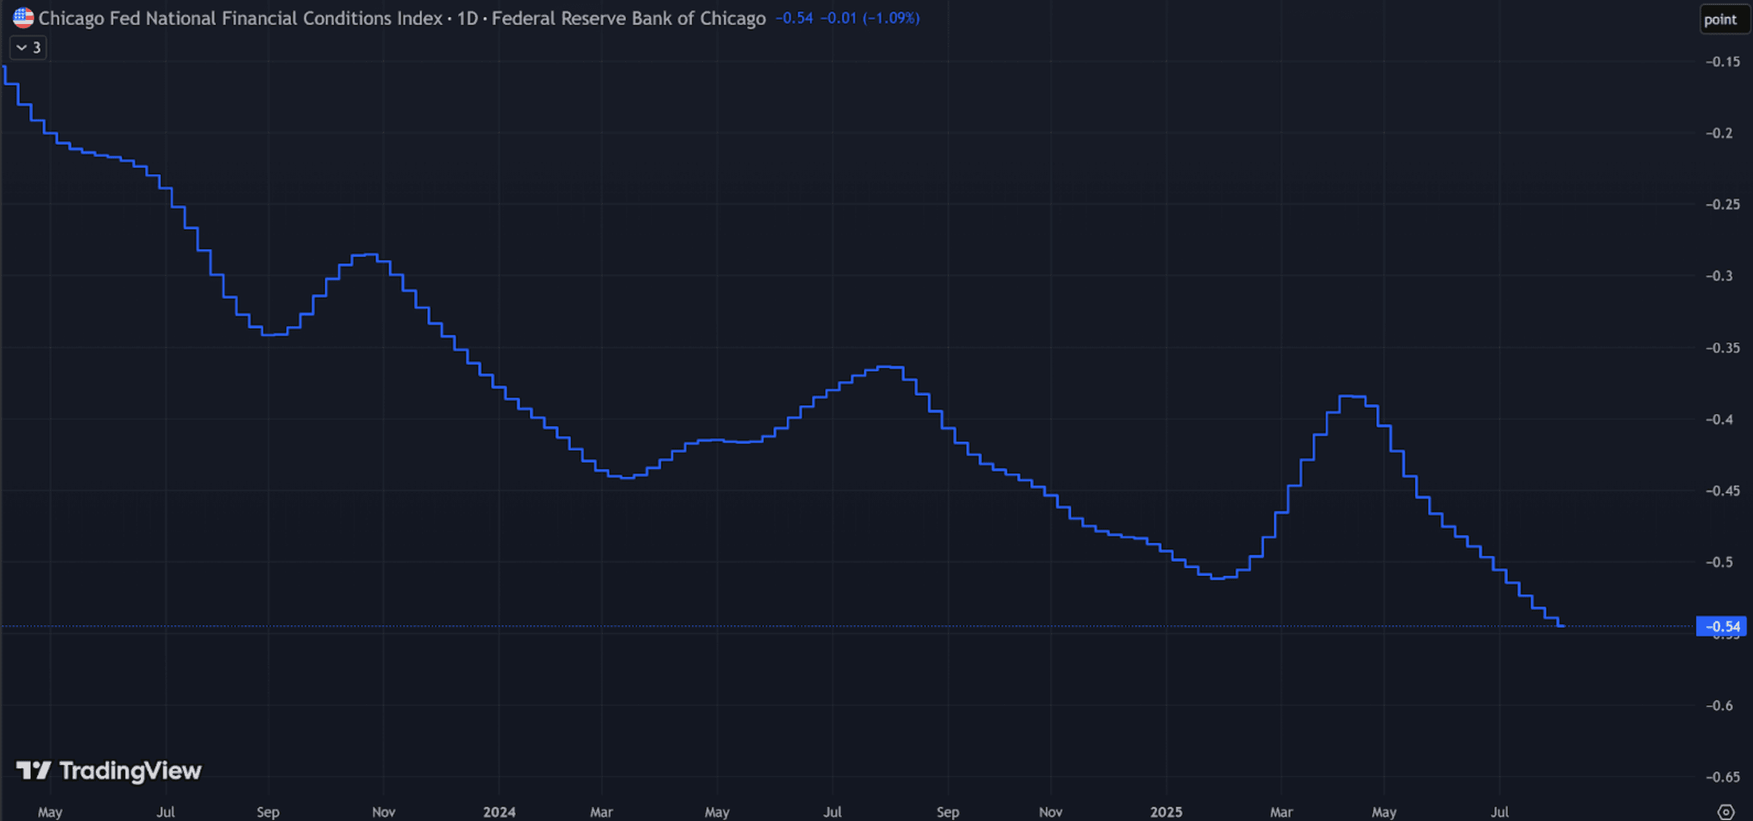Click the 1D interval label in title

(468, 18)
